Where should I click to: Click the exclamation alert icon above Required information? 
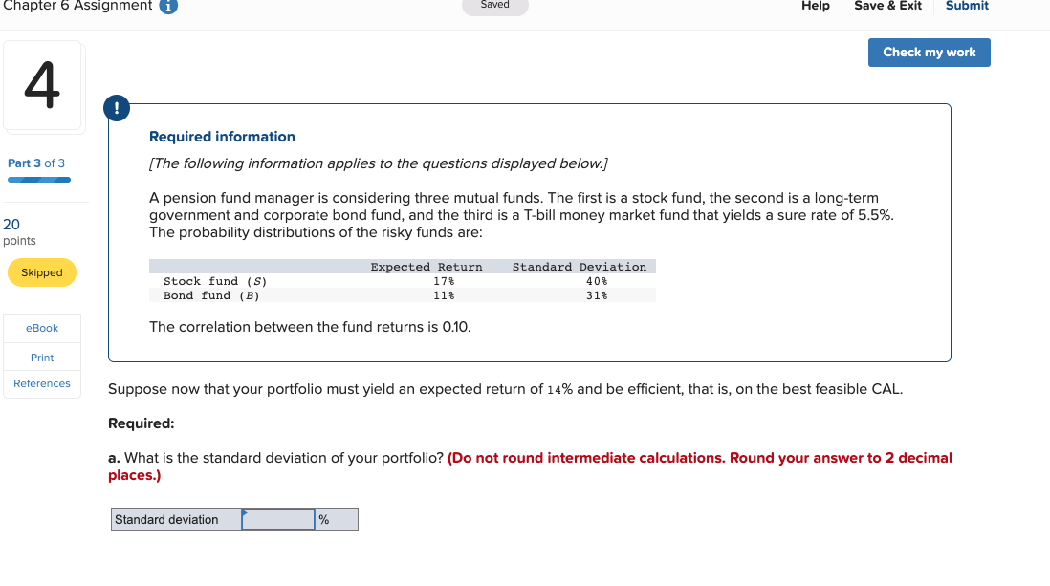(x=117, y=108)
